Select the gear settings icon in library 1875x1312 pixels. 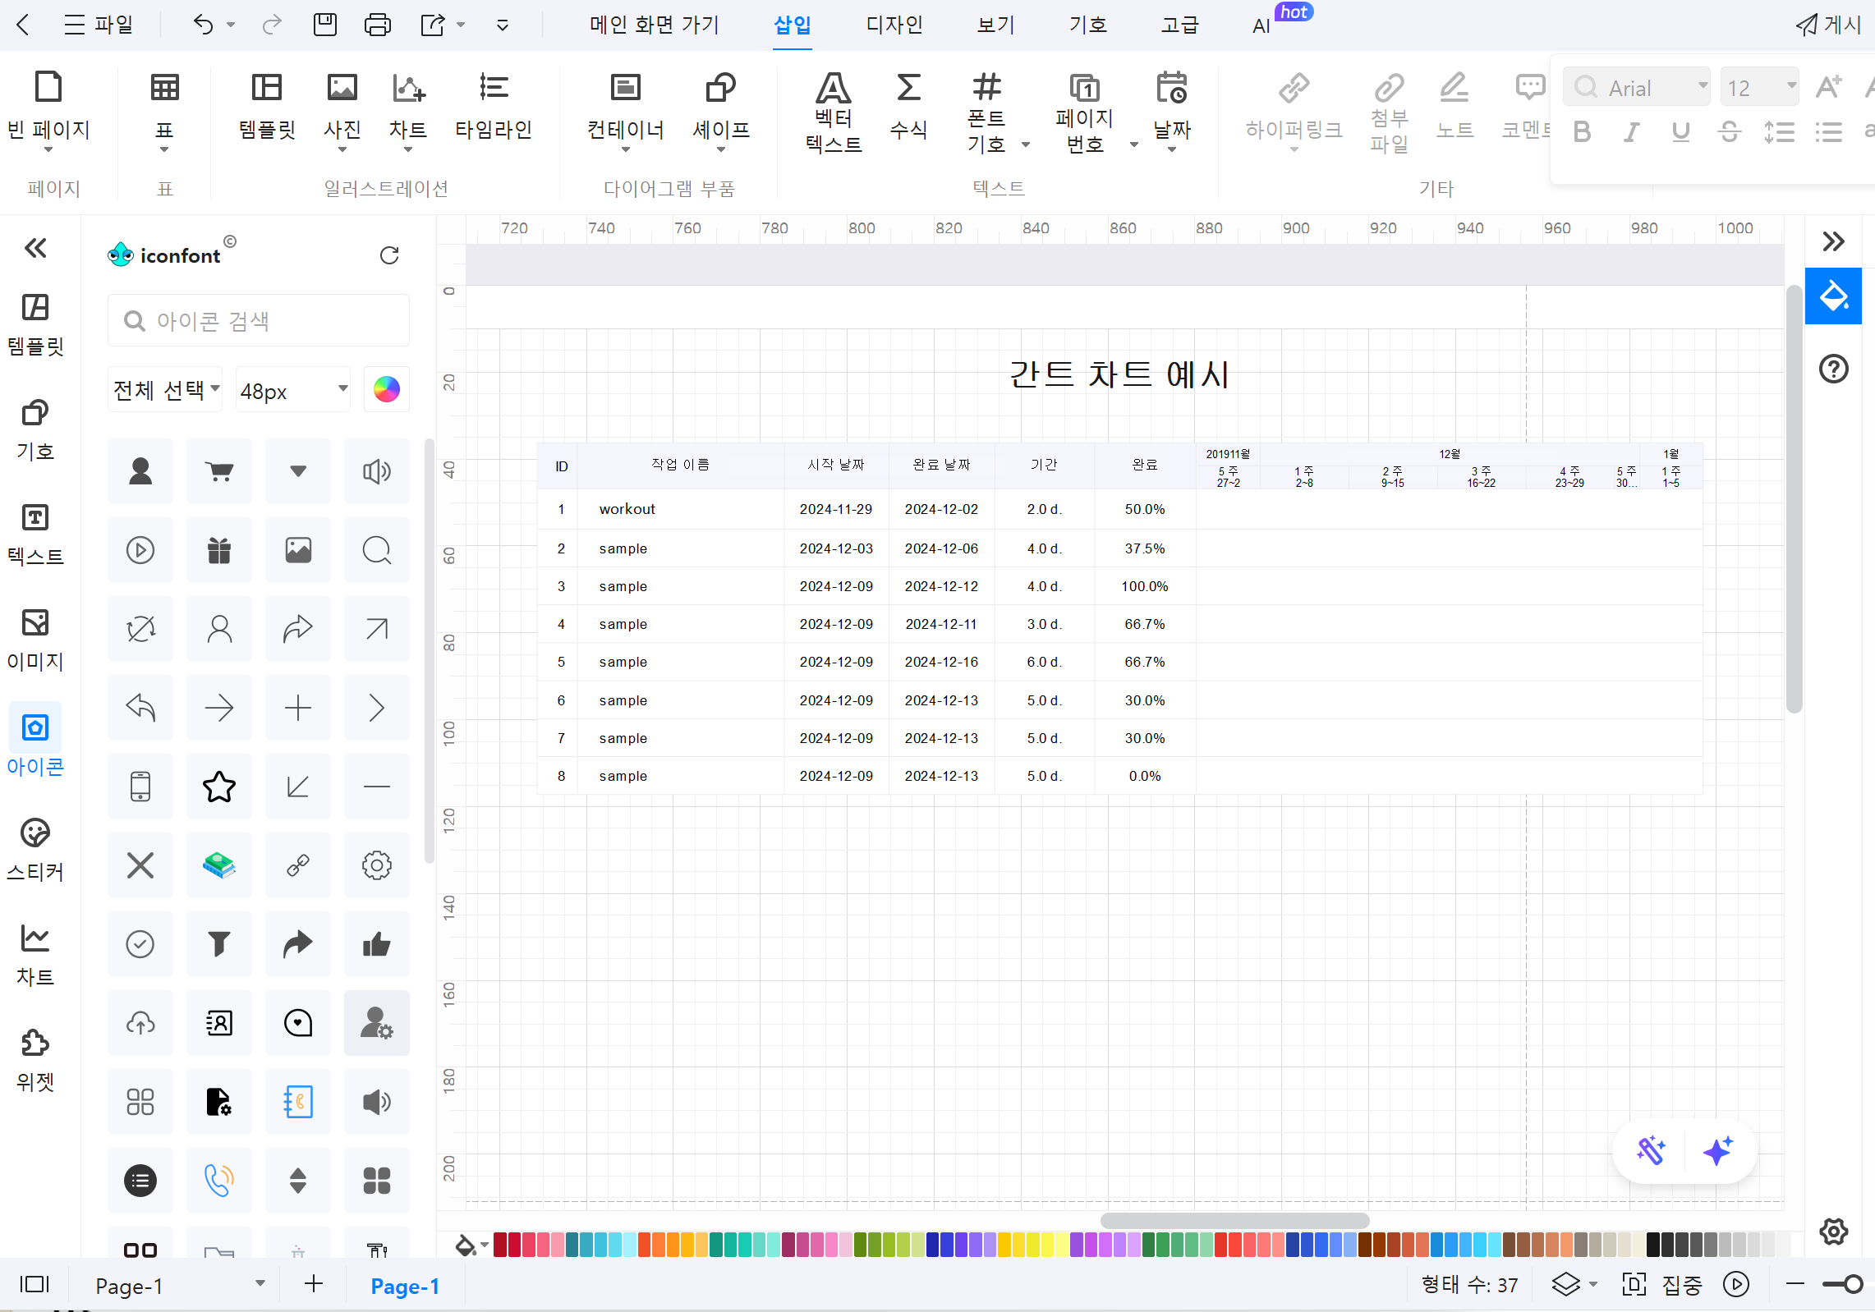[377, 865]
